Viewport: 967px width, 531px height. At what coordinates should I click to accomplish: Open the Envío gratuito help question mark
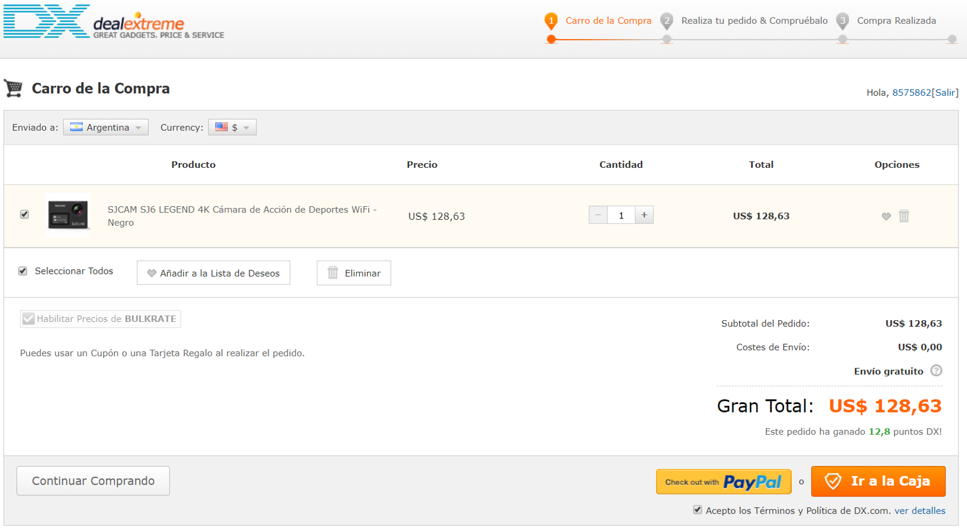click(x=936, y=371)
